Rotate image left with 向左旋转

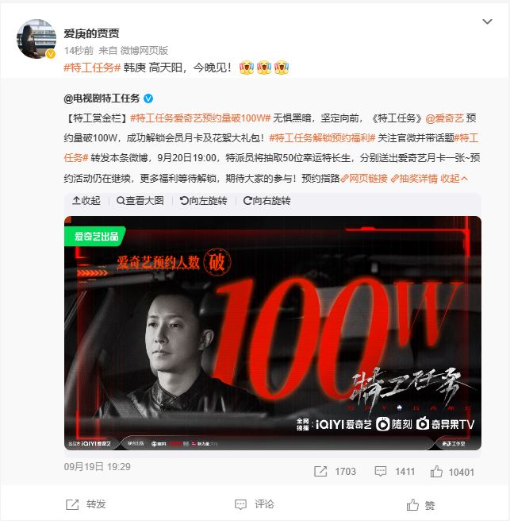pyautogui.click(x=203, y=201)
